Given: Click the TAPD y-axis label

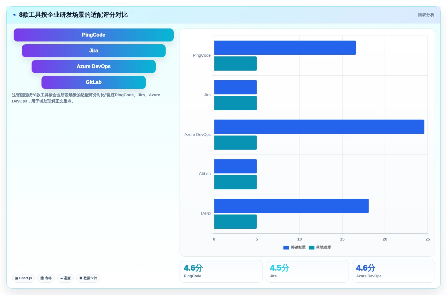Looking at the screenshot, I should [x=205, y=214].
